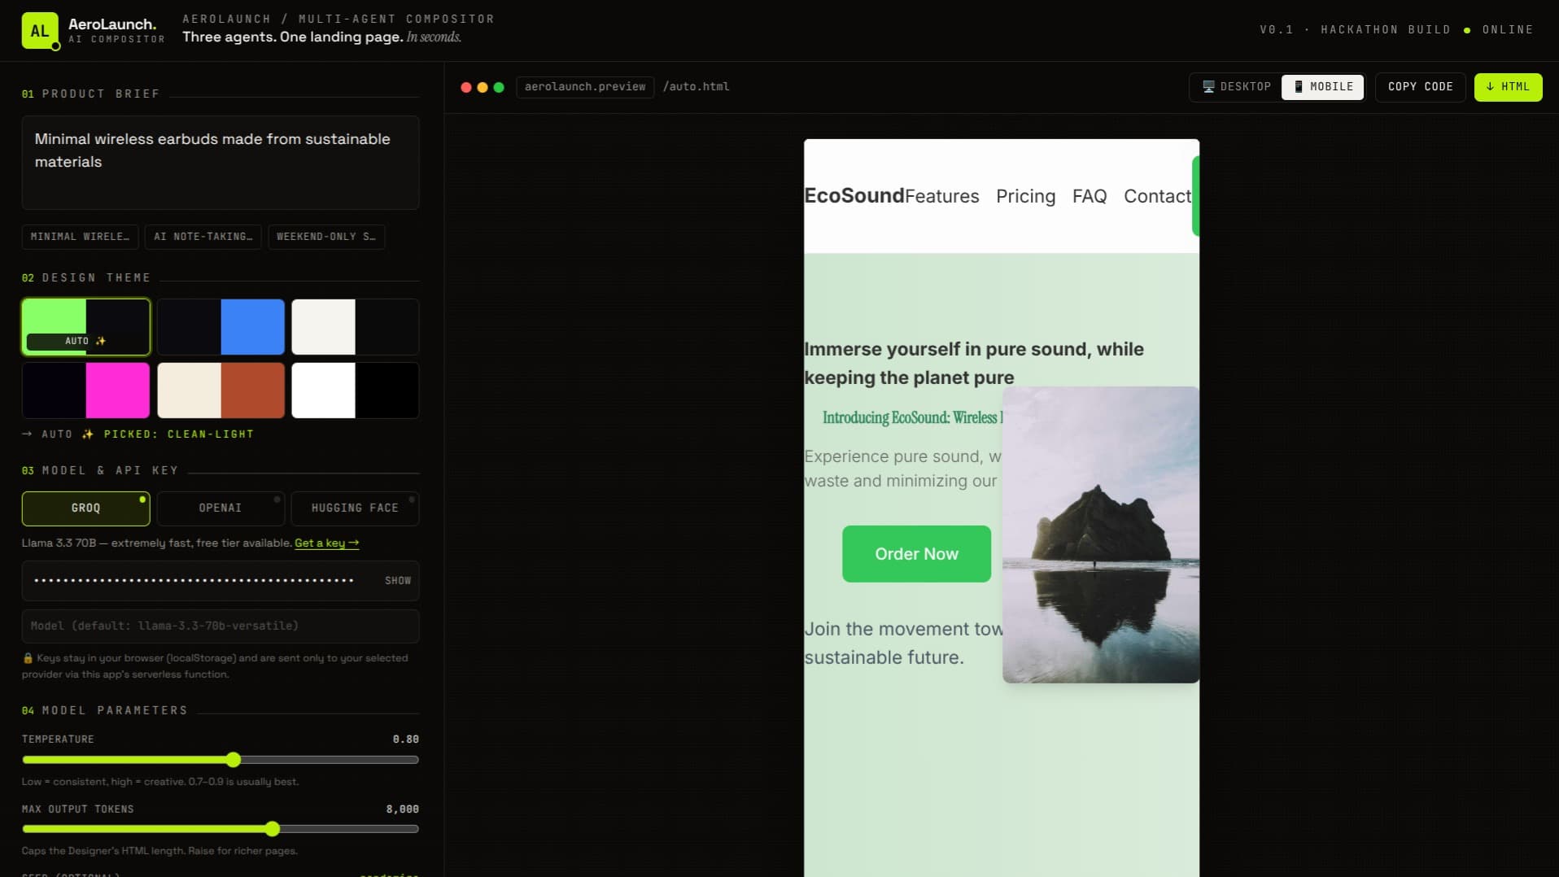Switch preview to Mobile view

tap(1323, 87)
